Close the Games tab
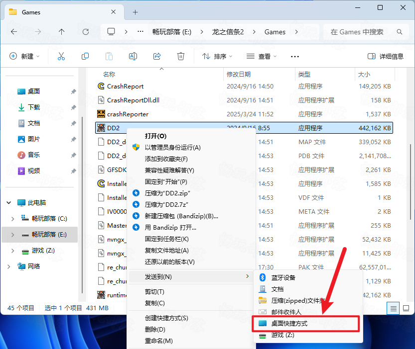 click(113, 12)
